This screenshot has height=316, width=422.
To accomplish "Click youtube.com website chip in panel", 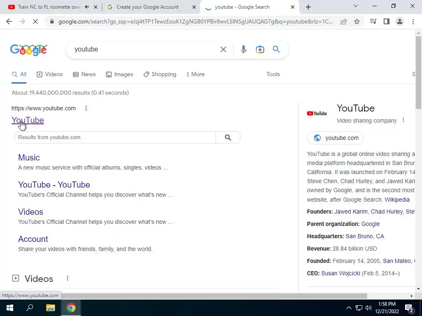I will 335,138.
